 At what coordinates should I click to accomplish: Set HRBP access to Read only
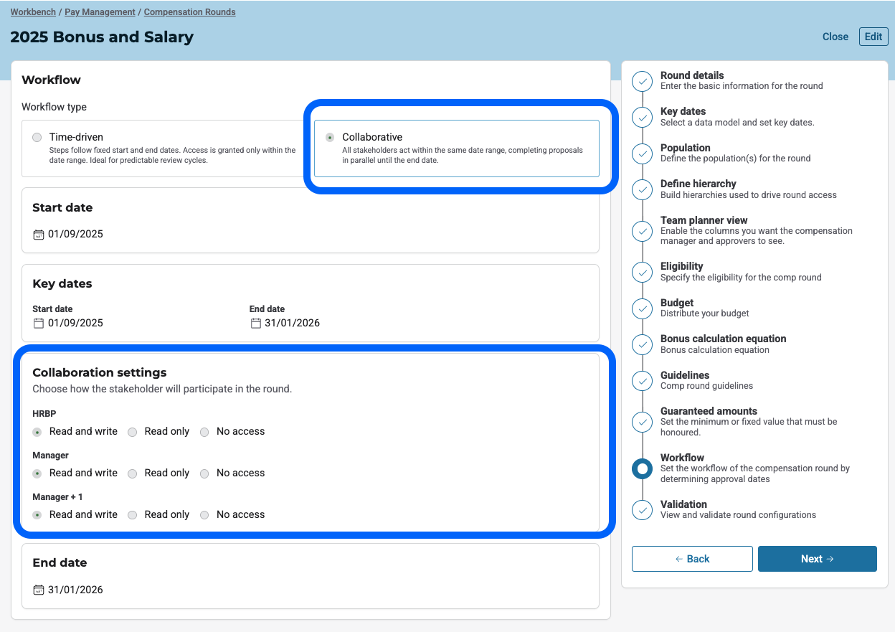pyautogui.click(x=133, y=433)
